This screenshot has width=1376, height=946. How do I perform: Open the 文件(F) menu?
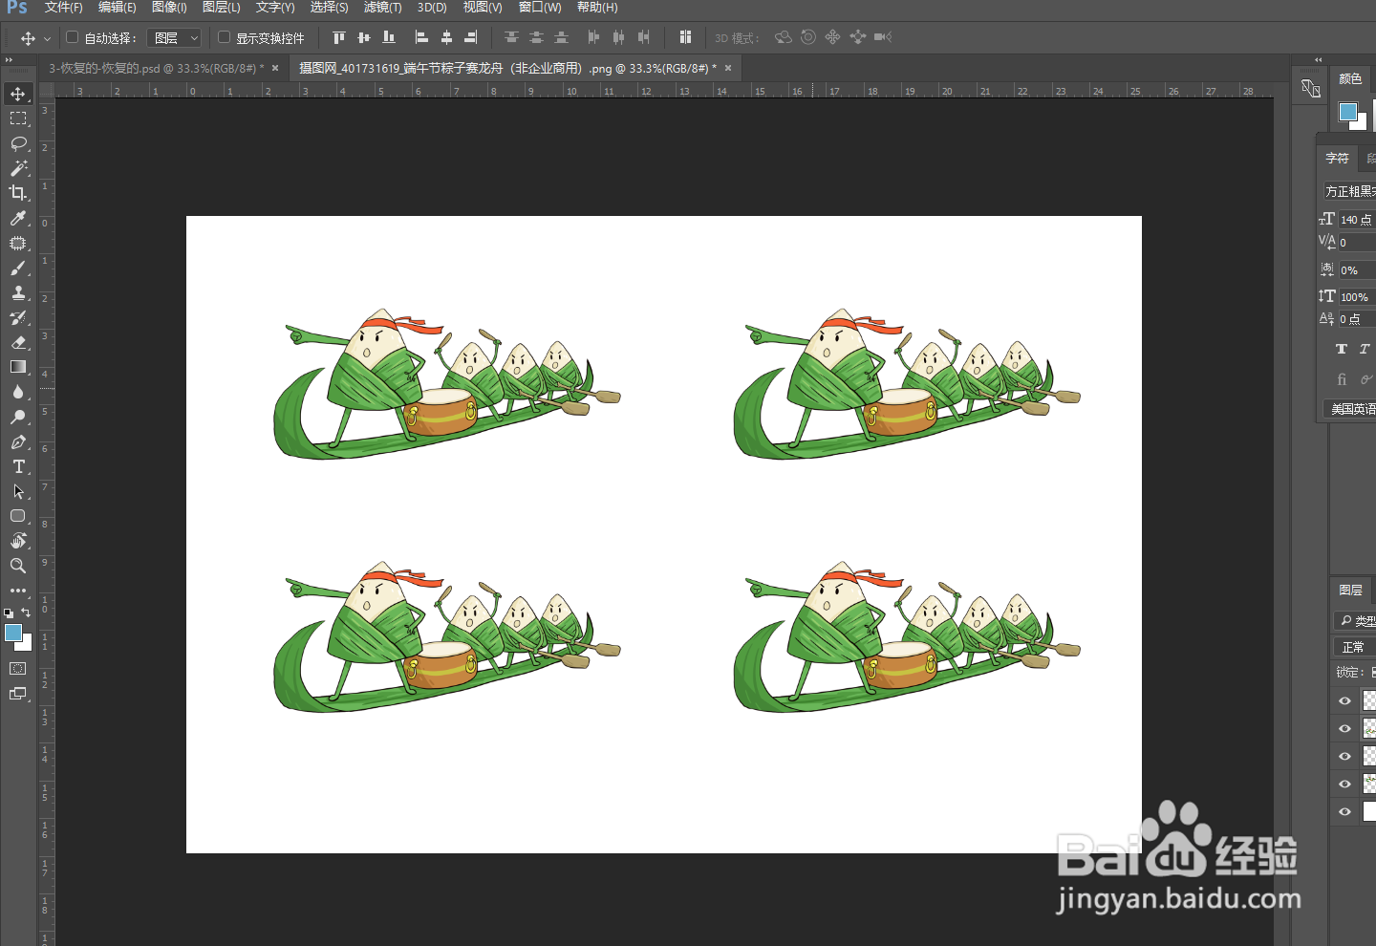63,8
